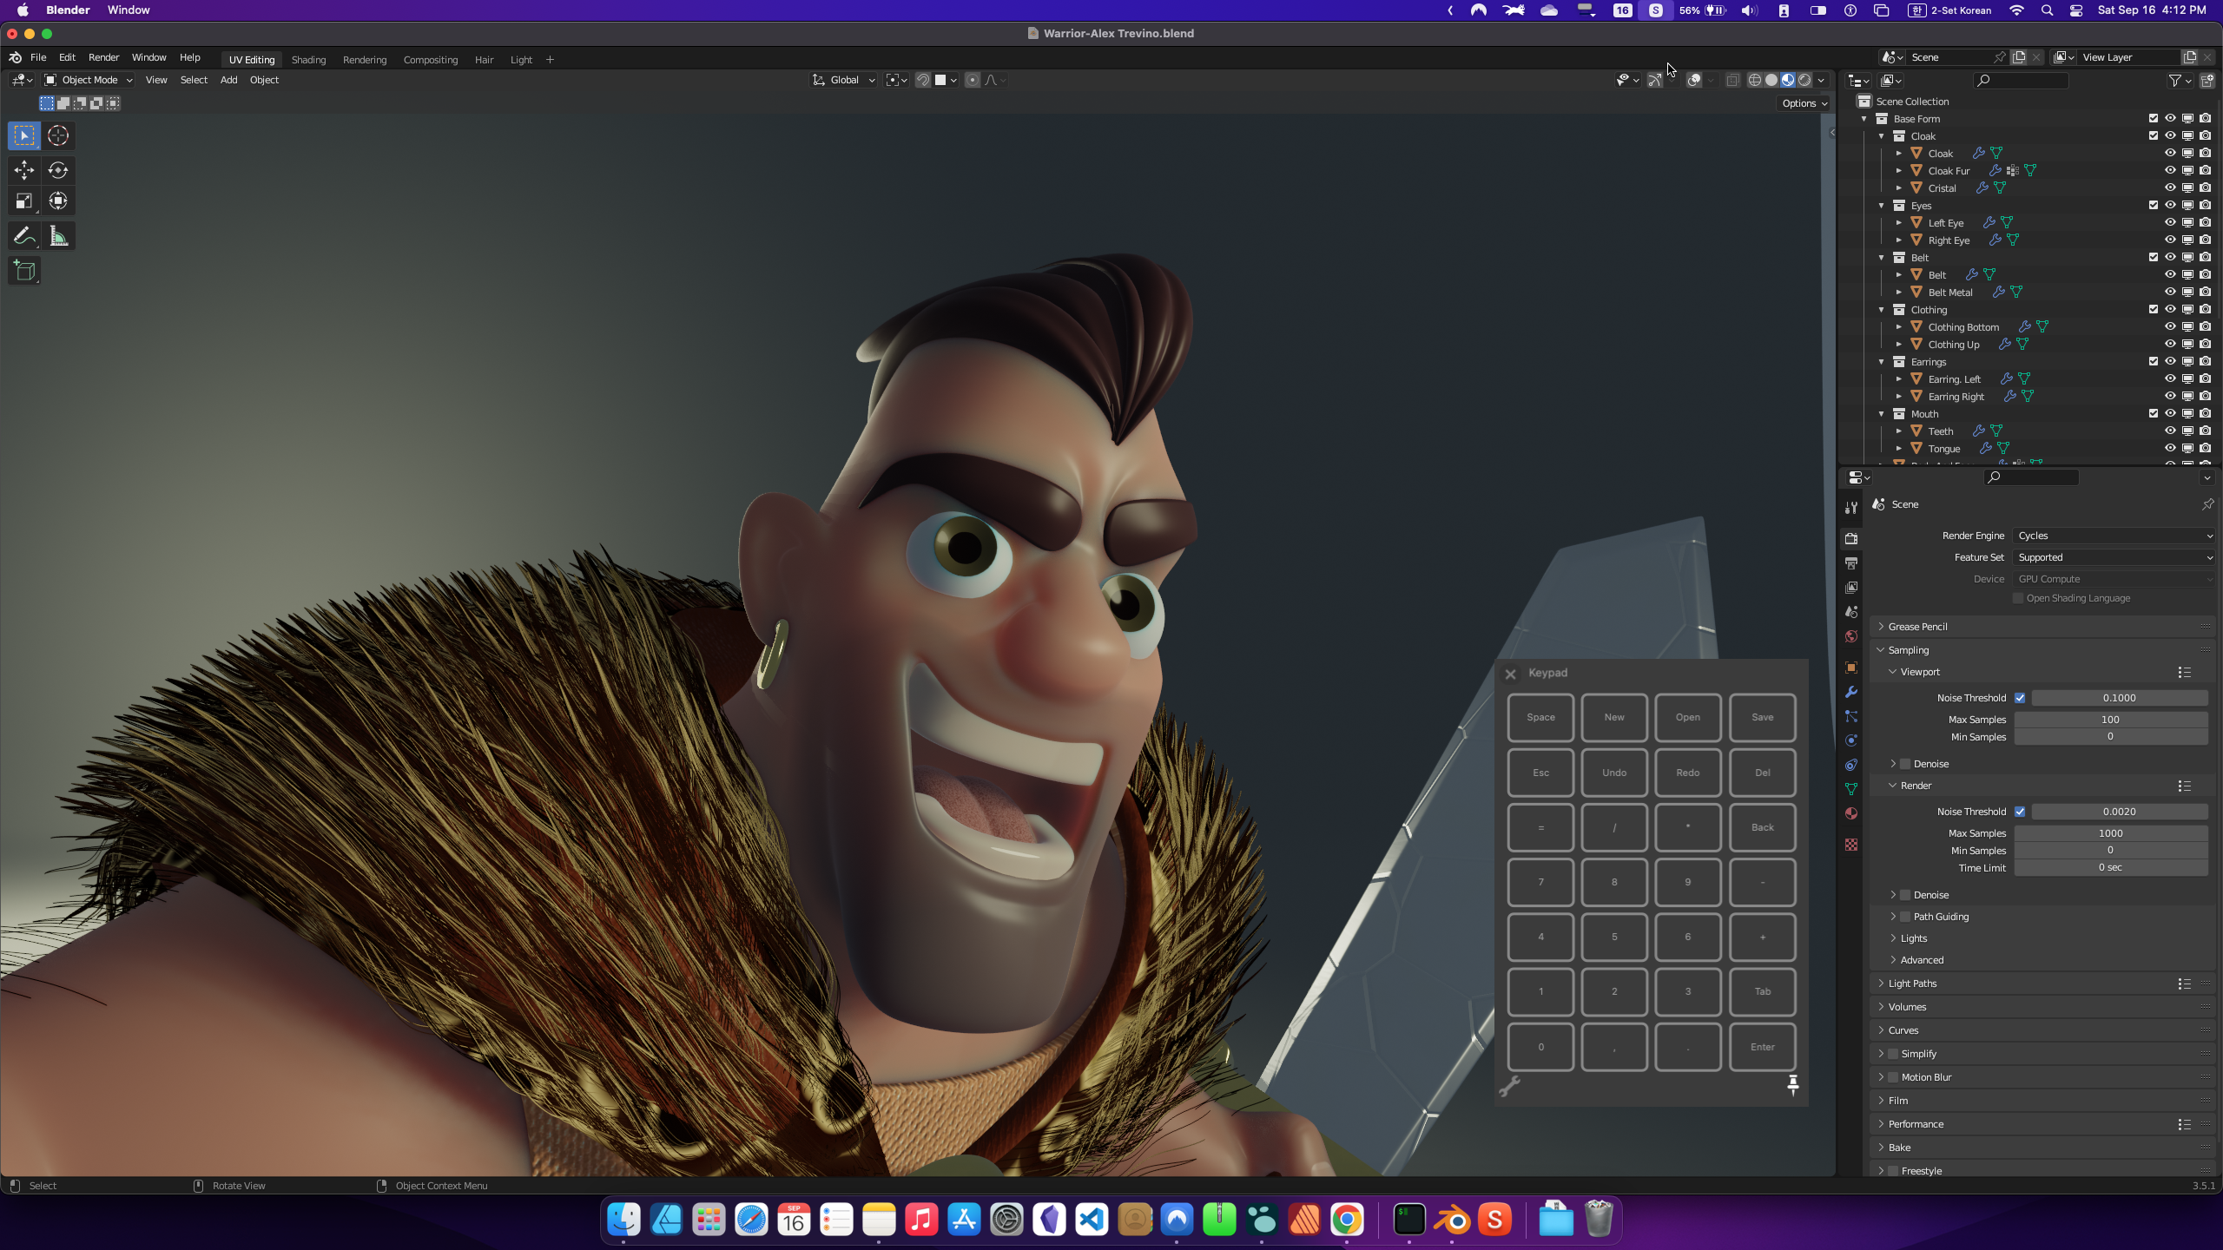Select the Rotate tool
This screenshot has width=2223, height=1250.
(x=58, y=170)
